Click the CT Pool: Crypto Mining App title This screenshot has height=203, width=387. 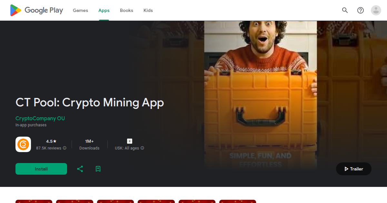pos(90,102)
